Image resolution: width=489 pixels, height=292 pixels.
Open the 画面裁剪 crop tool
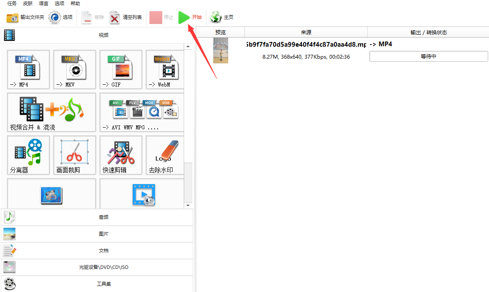[75, 155]
